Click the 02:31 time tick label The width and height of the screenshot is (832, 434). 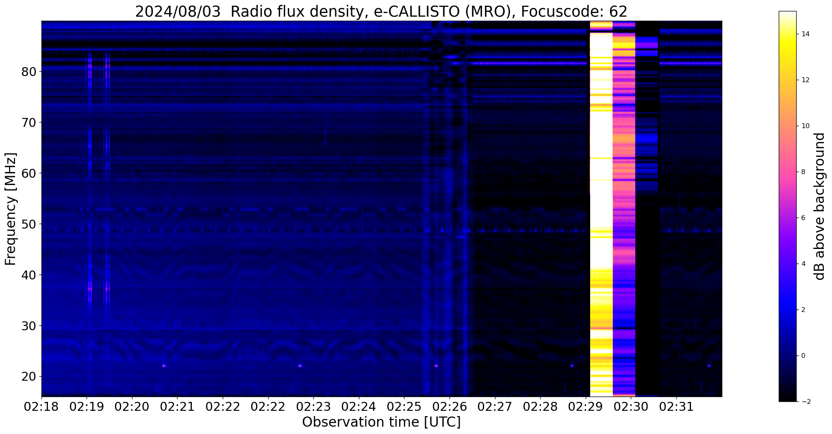676,406
